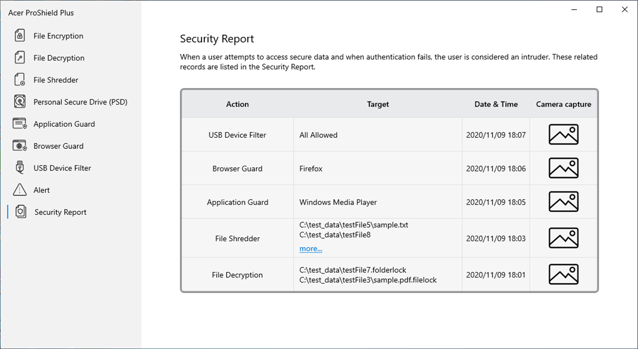The height and width of the screenshot is (349, 638).
Task: Select the USB Device Filter plug icon
Action: (20, 168)
